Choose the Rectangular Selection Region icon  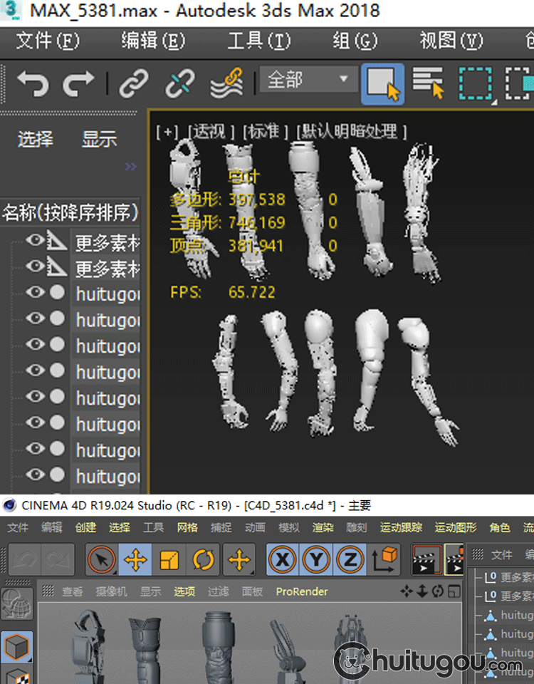point(476,84)
